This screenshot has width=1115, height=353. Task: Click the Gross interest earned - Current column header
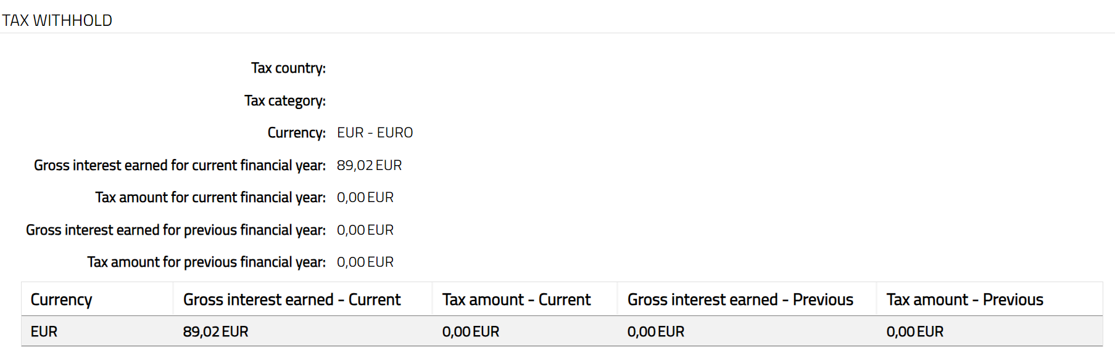pyautogui.click(x=292, y=299)
